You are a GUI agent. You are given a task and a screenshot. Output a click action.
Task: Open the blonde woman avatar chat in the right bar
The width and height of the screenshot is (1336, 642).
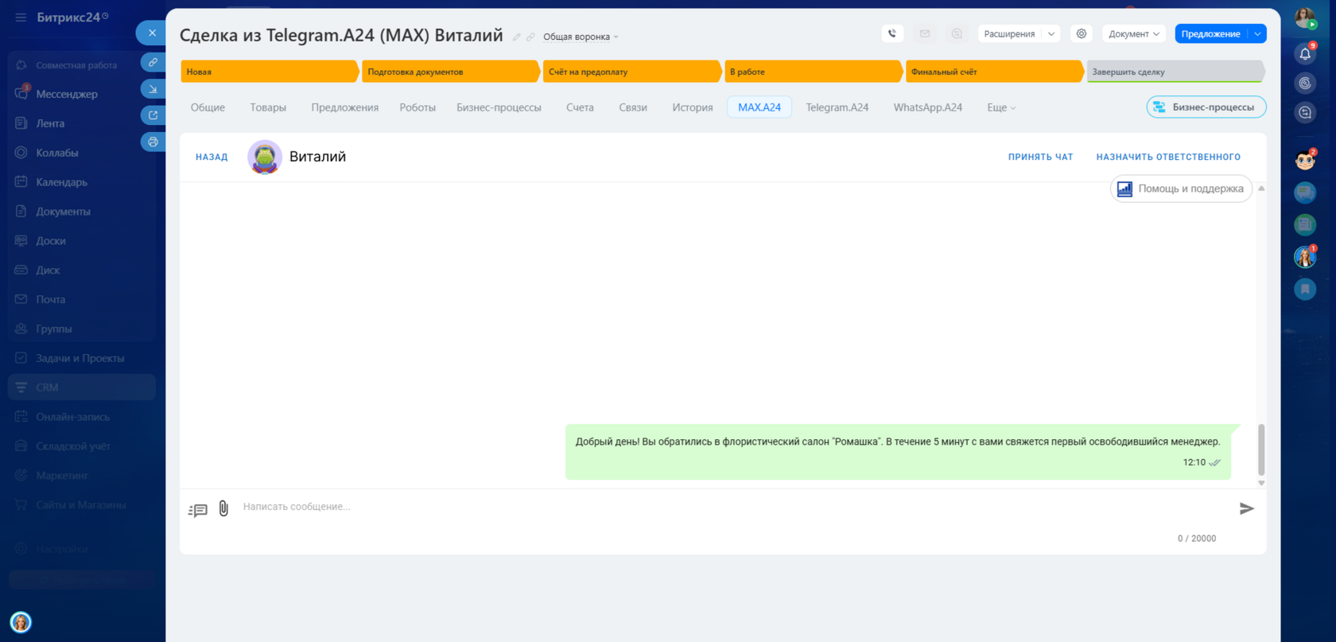click(1305, 257)
